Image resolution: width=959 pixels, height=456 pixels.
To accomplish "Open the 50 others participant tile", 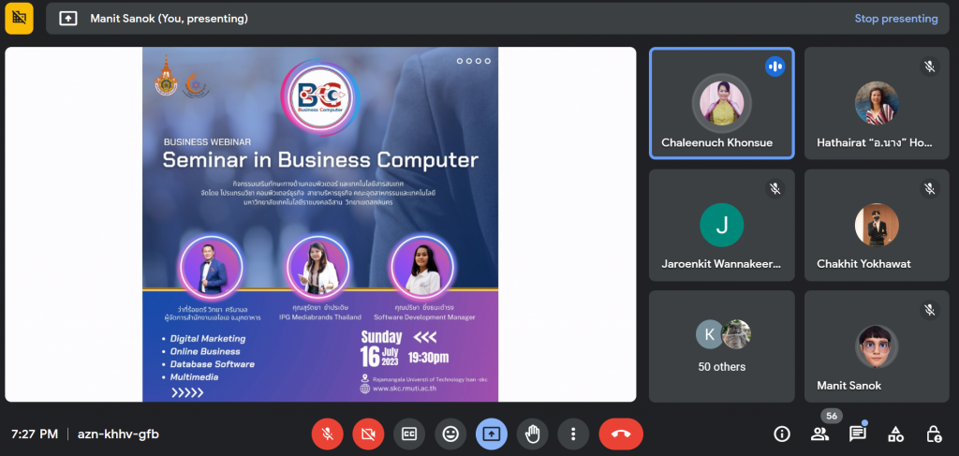I will (x=722, y=346).
